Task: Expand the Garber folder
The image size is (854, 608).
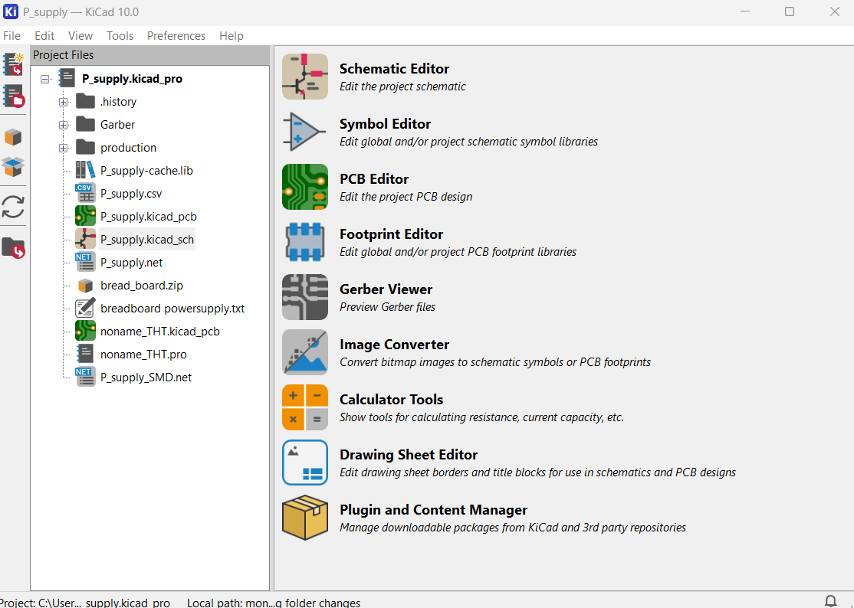Action: [x=63, y=125]
